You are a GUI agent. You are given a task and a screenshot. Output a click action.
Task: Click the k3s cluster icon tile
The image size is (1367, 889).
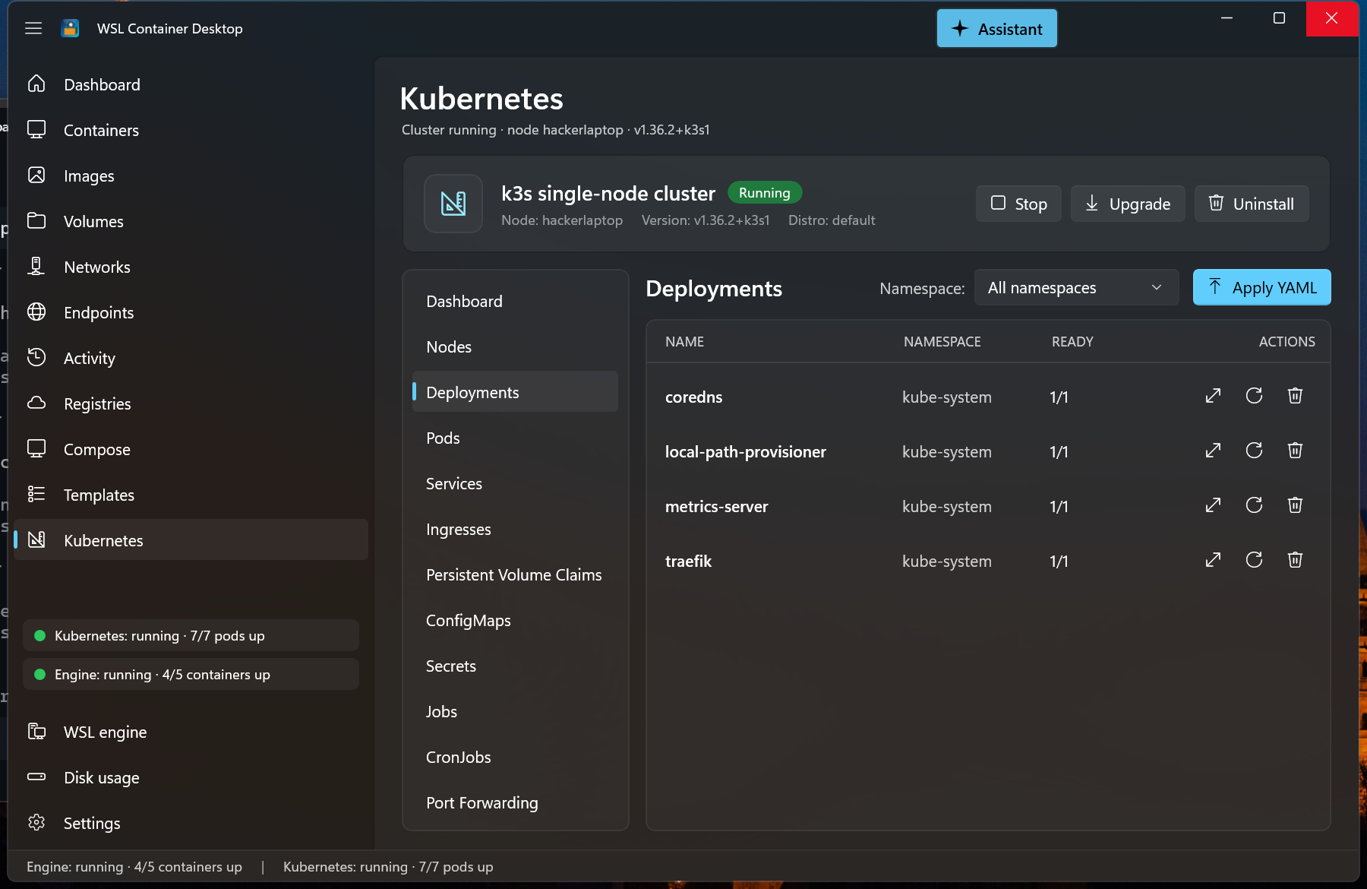pos(453,204)
